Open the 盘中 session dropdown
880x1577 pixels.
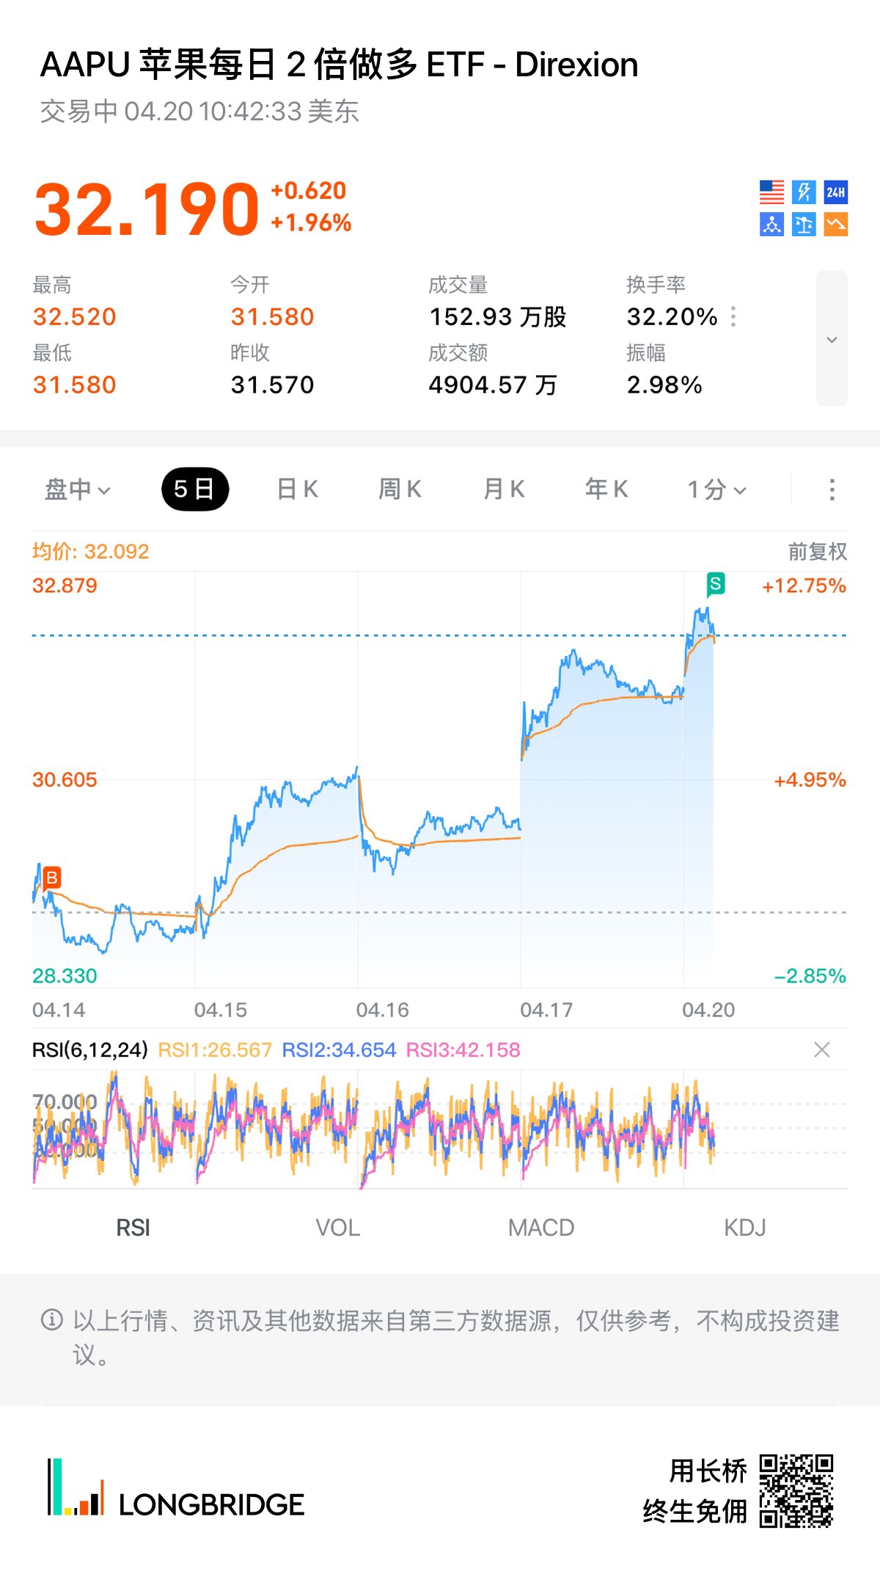[x=77, y=489]
